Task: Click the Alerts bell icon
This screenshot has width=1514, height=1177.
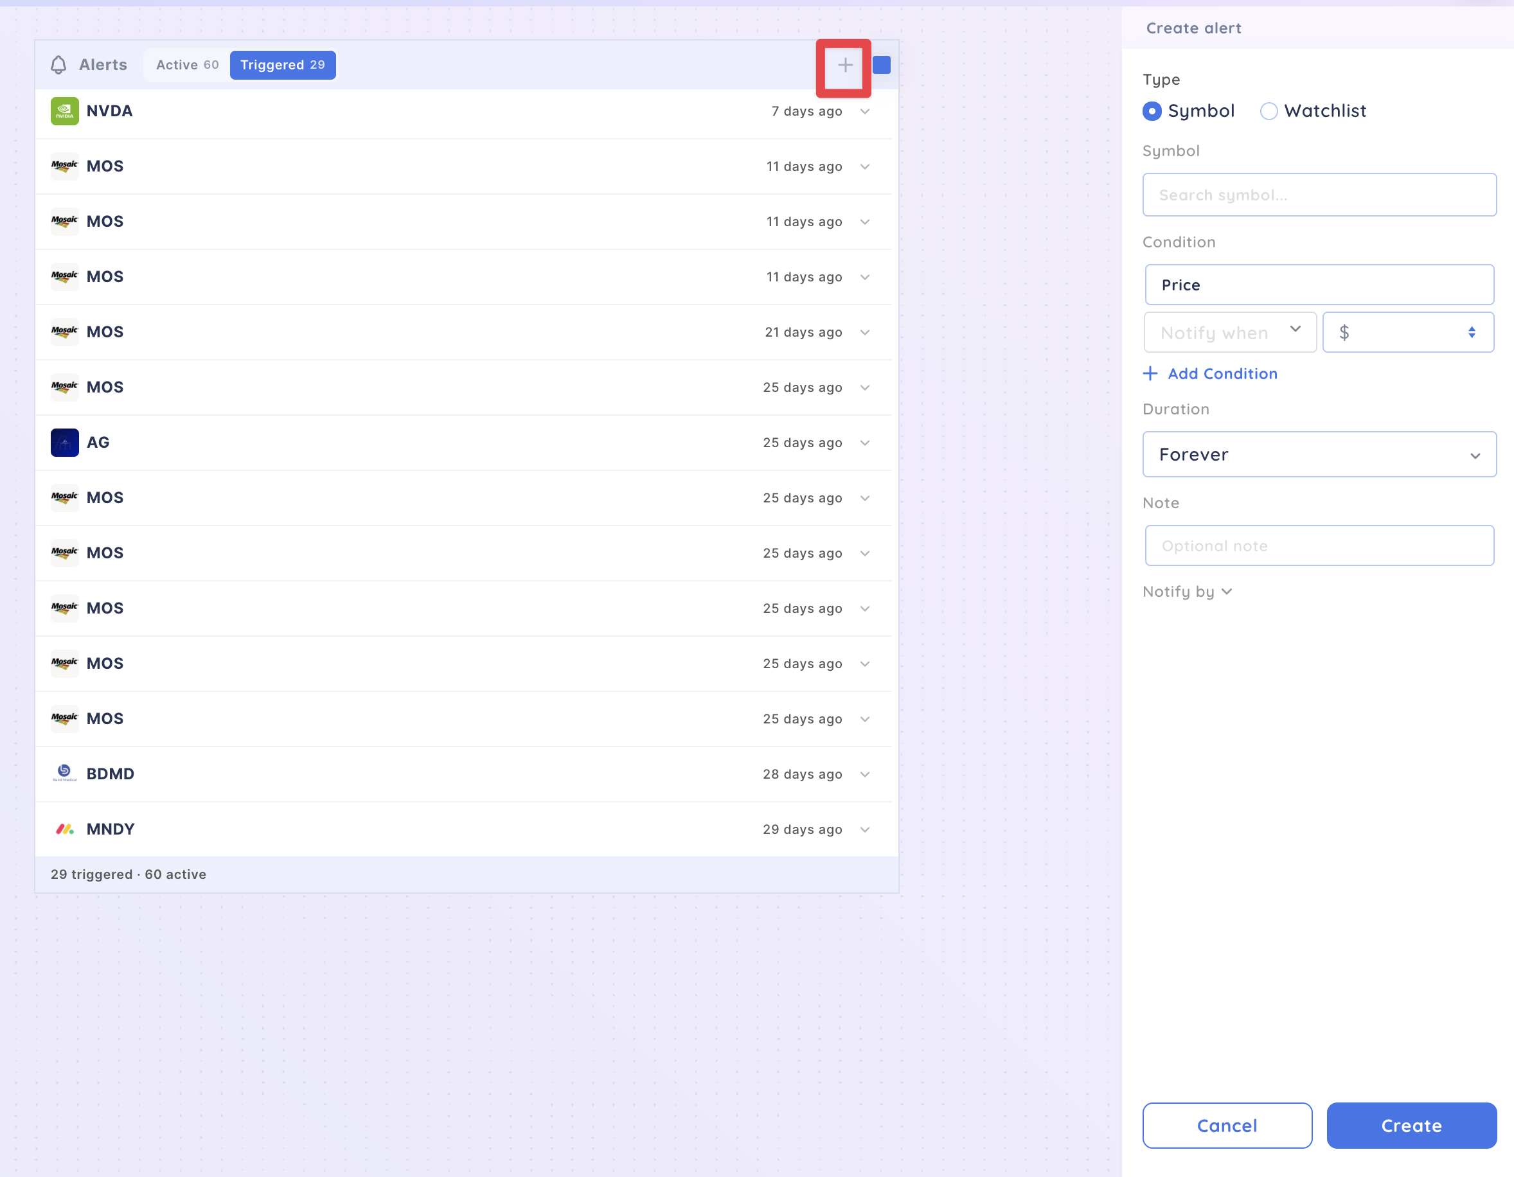Action: [x=59, y=65]
